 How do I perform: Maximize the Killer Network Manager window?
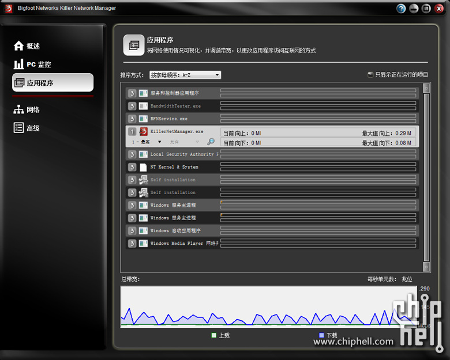[x=426, y=9]
